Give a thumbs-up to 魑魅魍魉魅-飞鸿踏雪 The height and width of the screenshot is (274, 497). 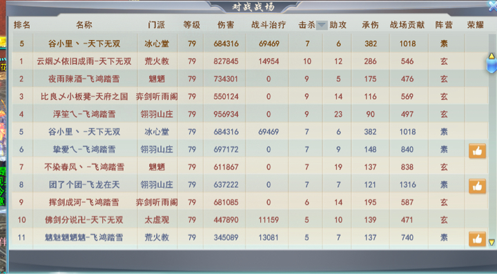tap(477, 239)
